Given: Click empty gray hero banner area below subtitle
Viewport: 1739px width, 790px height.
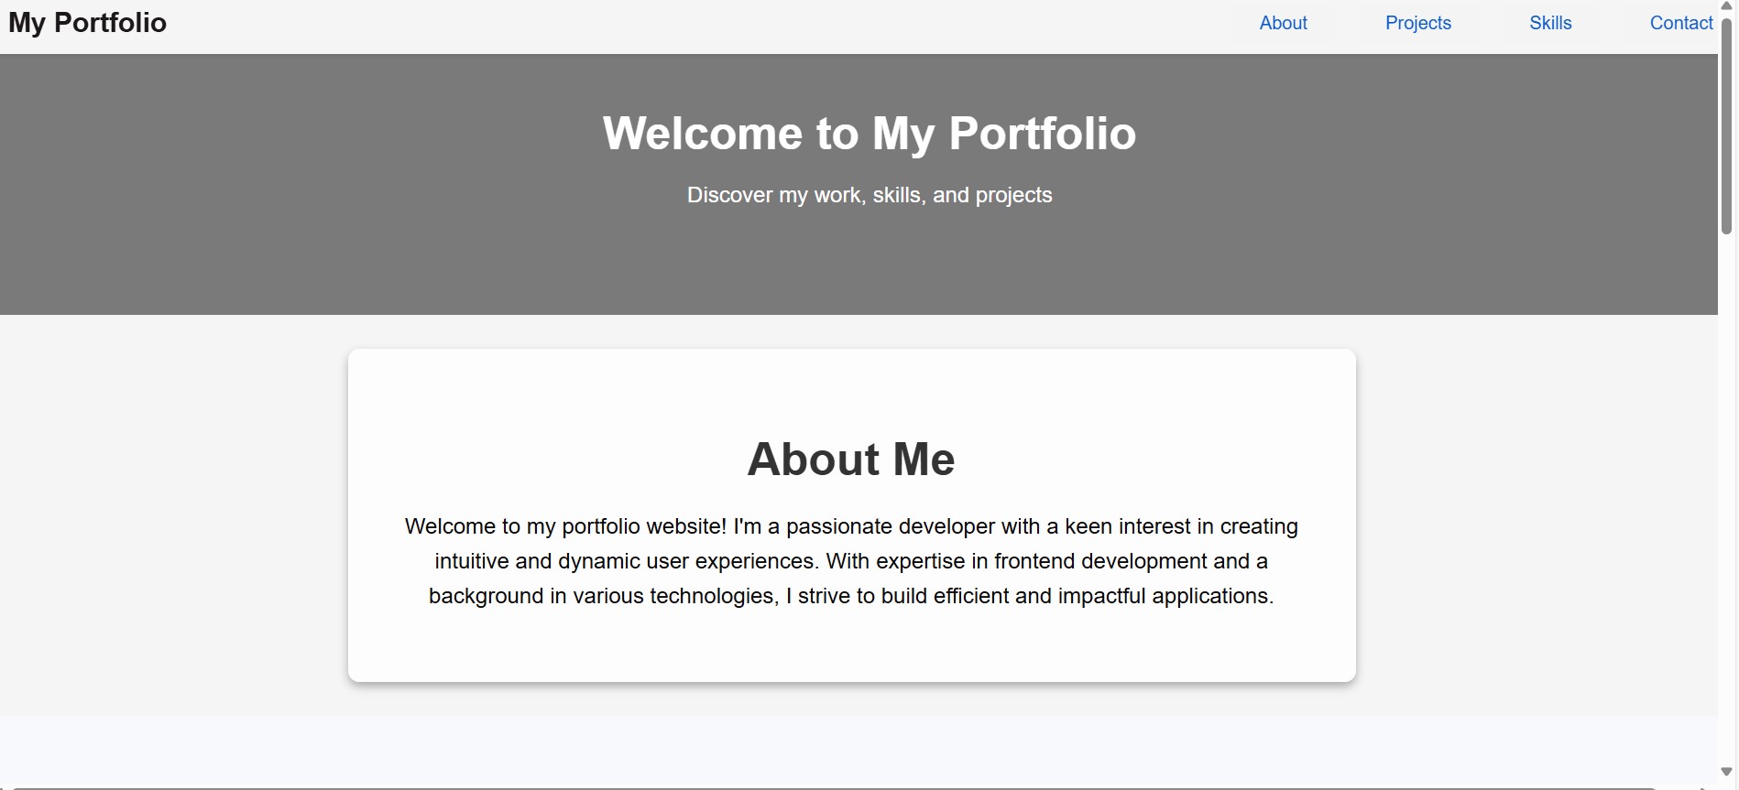Looking at the screenshot, I should pos(869,265).
